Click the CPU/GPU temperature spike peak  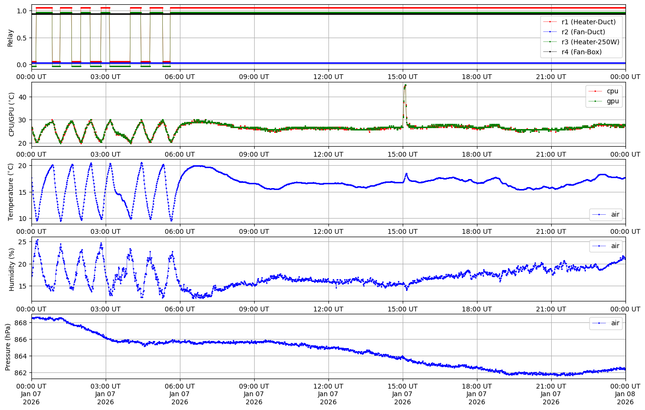[x=405, y=86]
